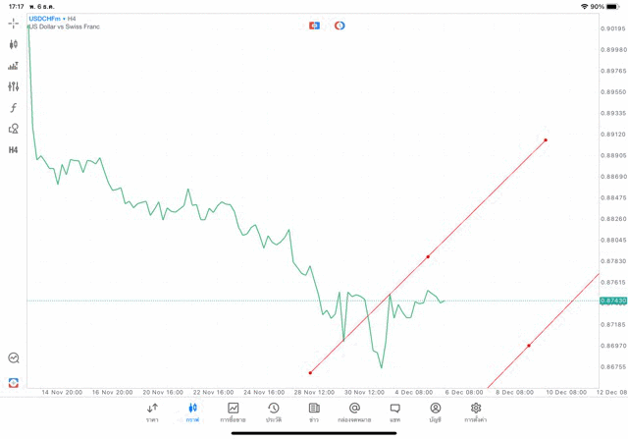Switch to the ราคา (Quotes) tab
The height and width of the screenshot is (439, 628).
point(152,412)
